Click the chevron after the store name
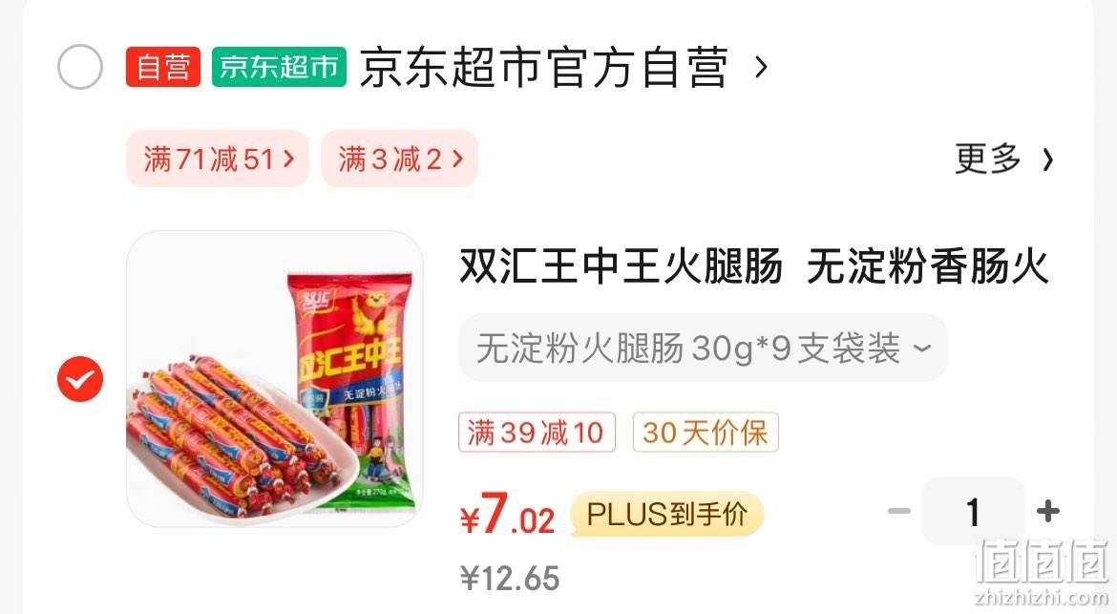 click(762, 68)
